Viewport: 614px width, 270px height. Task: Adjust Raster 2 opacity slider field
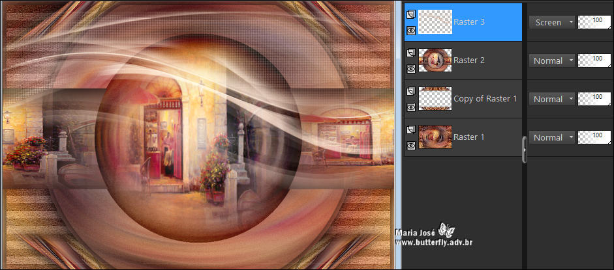[x=594, y=61]
